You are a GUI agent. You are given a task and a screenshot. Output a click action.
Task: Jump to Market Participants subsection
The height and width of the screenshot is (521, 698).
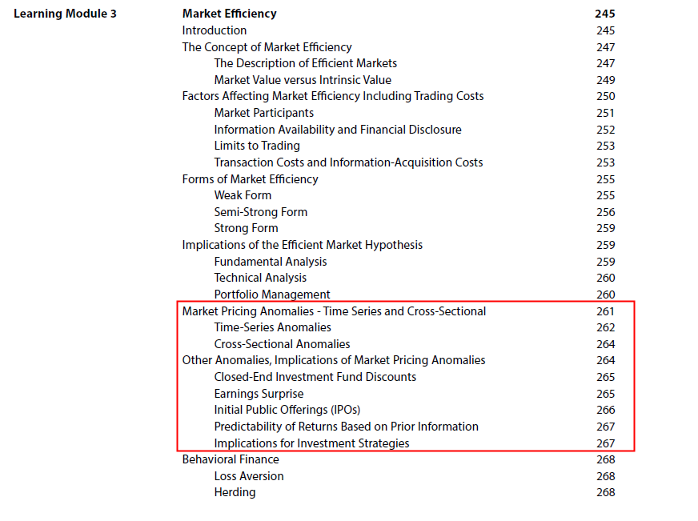[x=263, y=113]
